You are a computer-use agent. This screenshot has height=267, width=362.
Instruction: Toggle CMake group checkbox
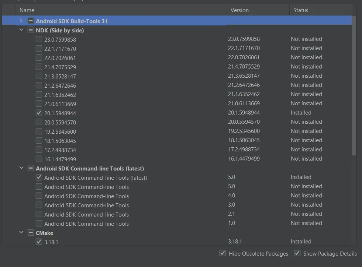click(31, 233)
